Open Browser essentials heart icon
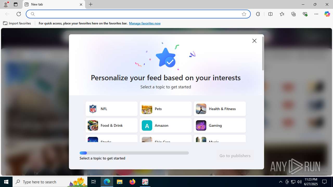Screen dimensions: 333x187 (305, 14)
